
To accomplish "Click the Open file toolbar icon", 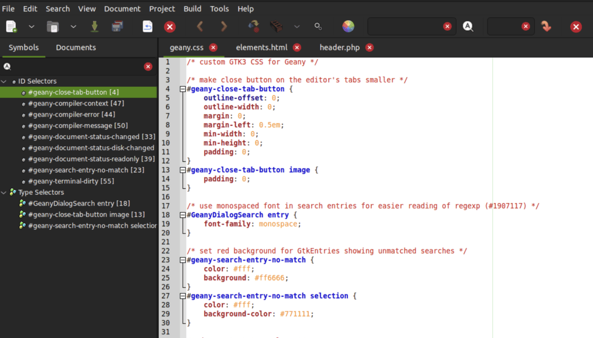I will pos(52,27).
